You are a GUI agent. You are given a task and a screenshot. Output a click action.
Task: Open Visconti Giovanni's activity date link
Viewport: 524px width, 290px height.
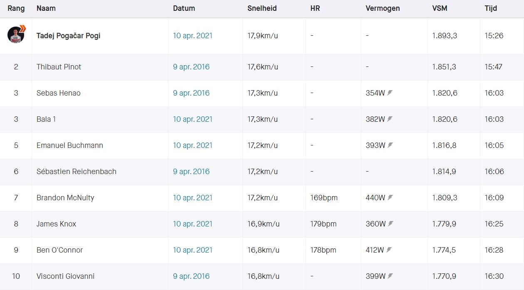click(191, 276)
